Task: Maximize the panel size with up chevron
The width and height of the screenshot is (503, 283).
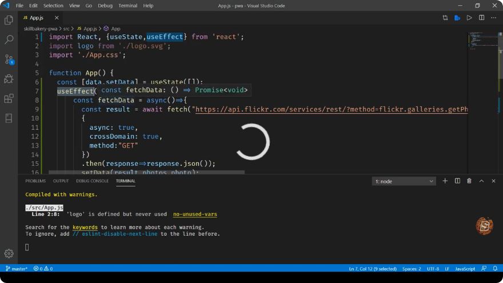Action: pyautogui.click(x=481, y=181)
